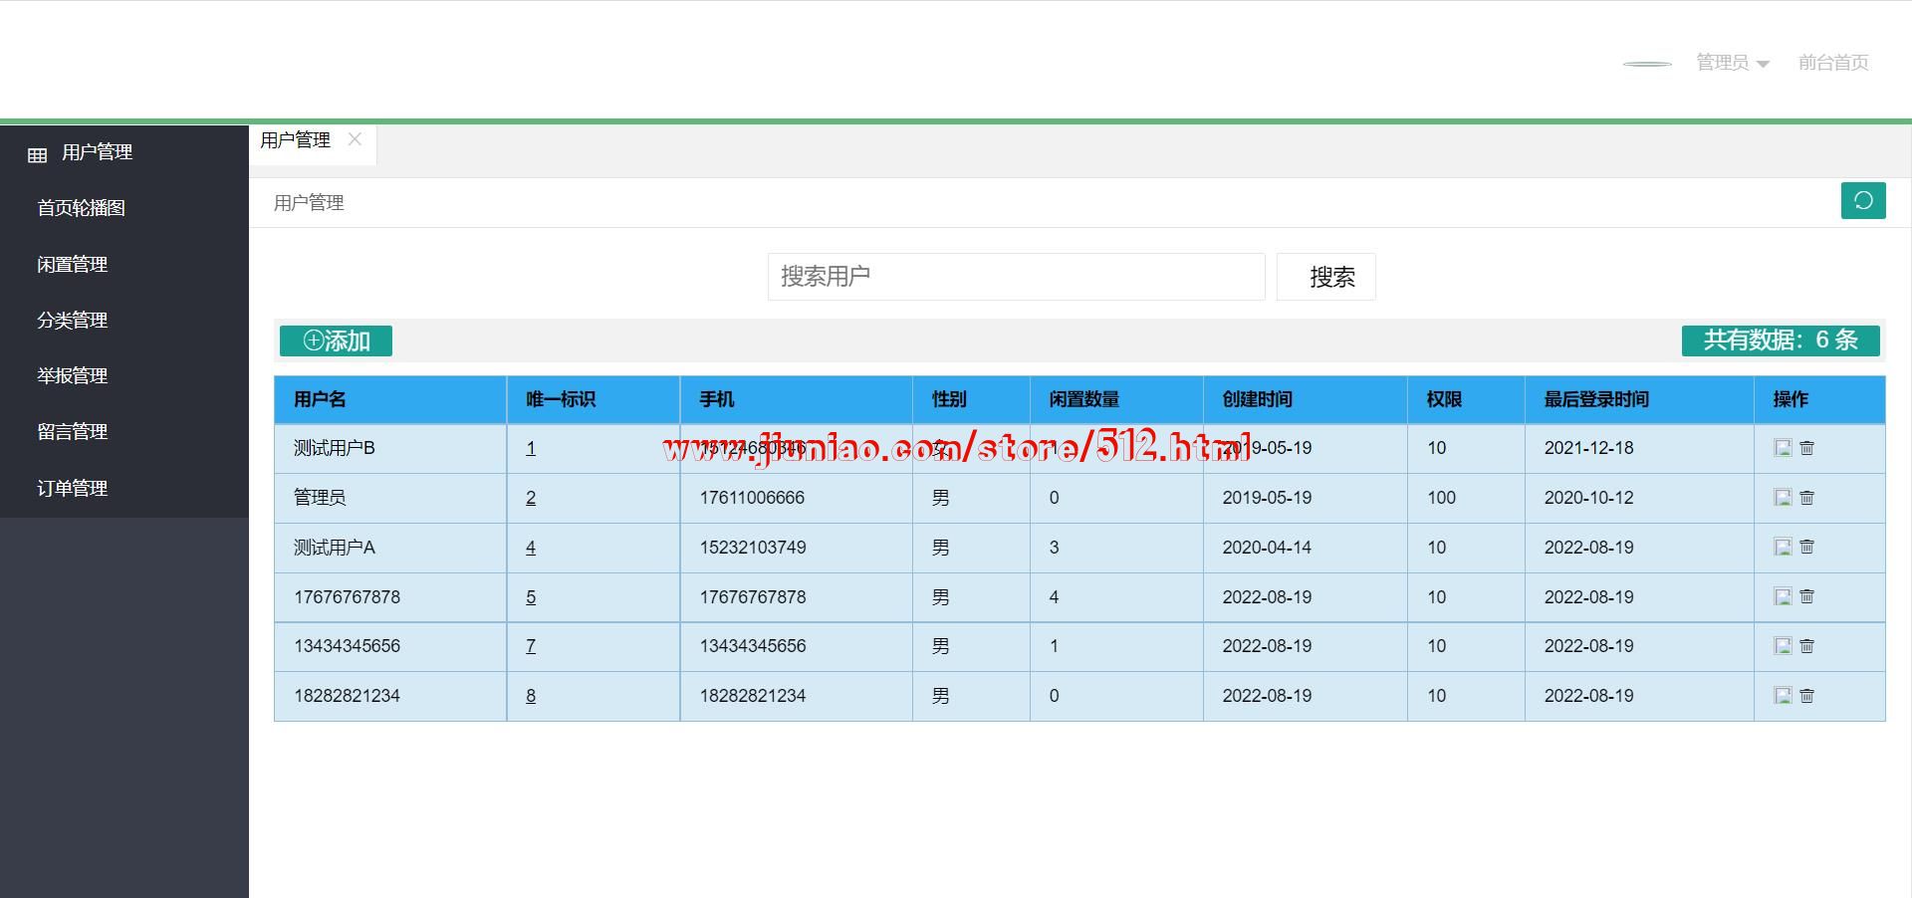Close the 用户管理 tab with X
The height and width of the screenshot is (898, 1912).
(x=355, y=139)
